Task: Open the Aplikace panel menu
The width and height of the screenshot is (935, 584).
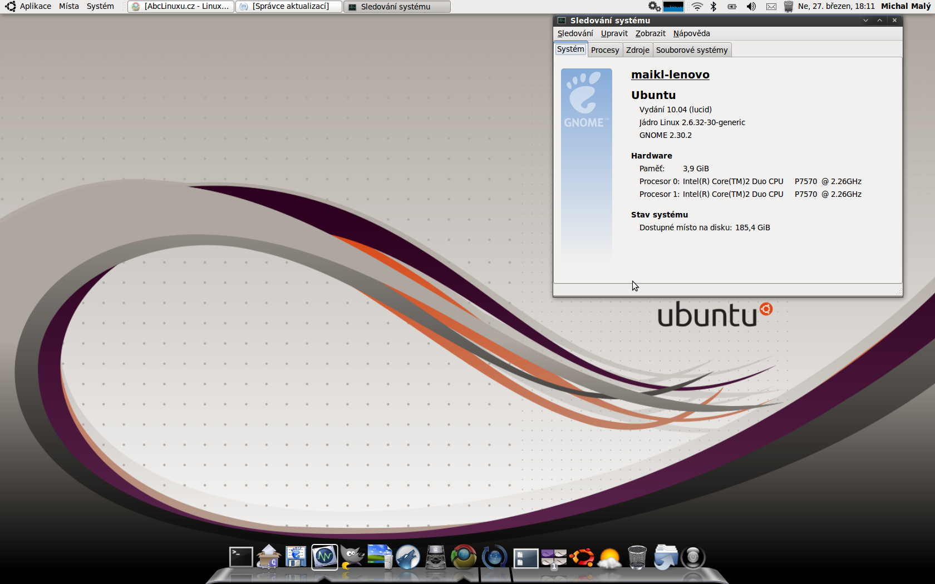Action: (x=36, y=6)
